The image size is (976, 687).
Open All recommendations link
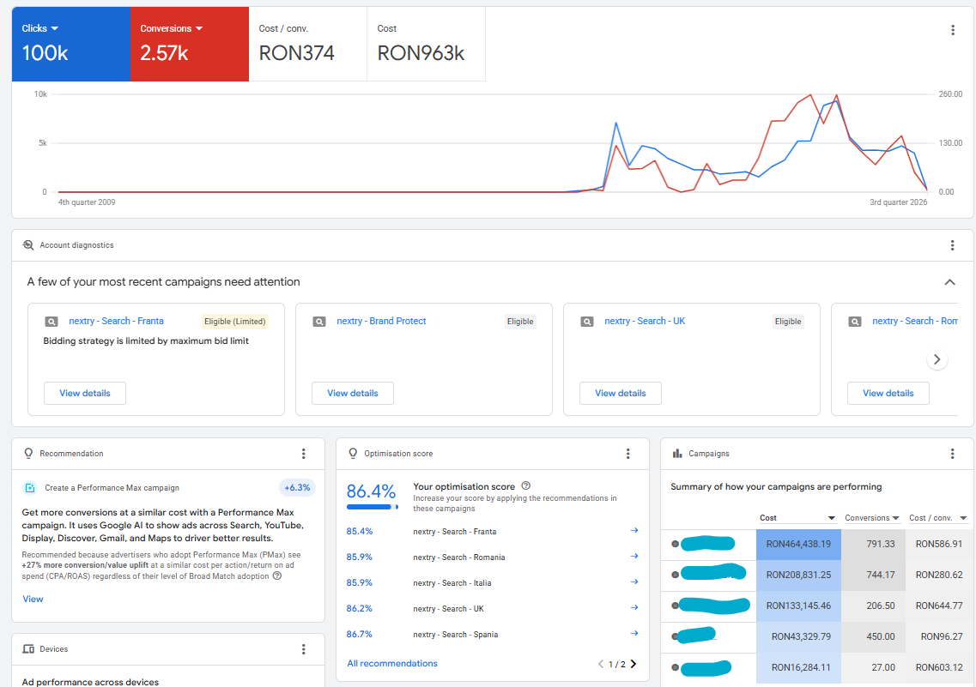[x=392, y=663]
